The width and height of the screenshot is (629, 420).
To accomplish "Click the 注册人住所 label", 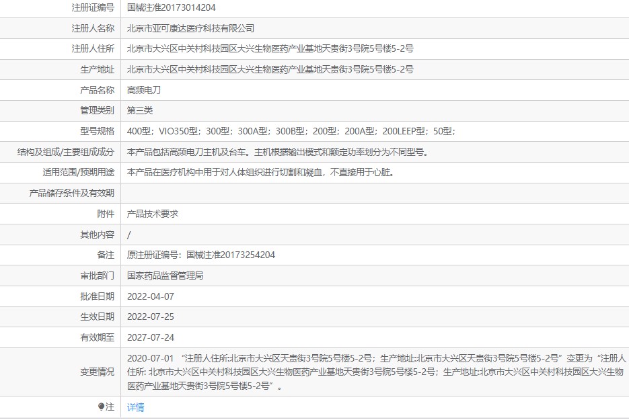I will pos(93,49).
